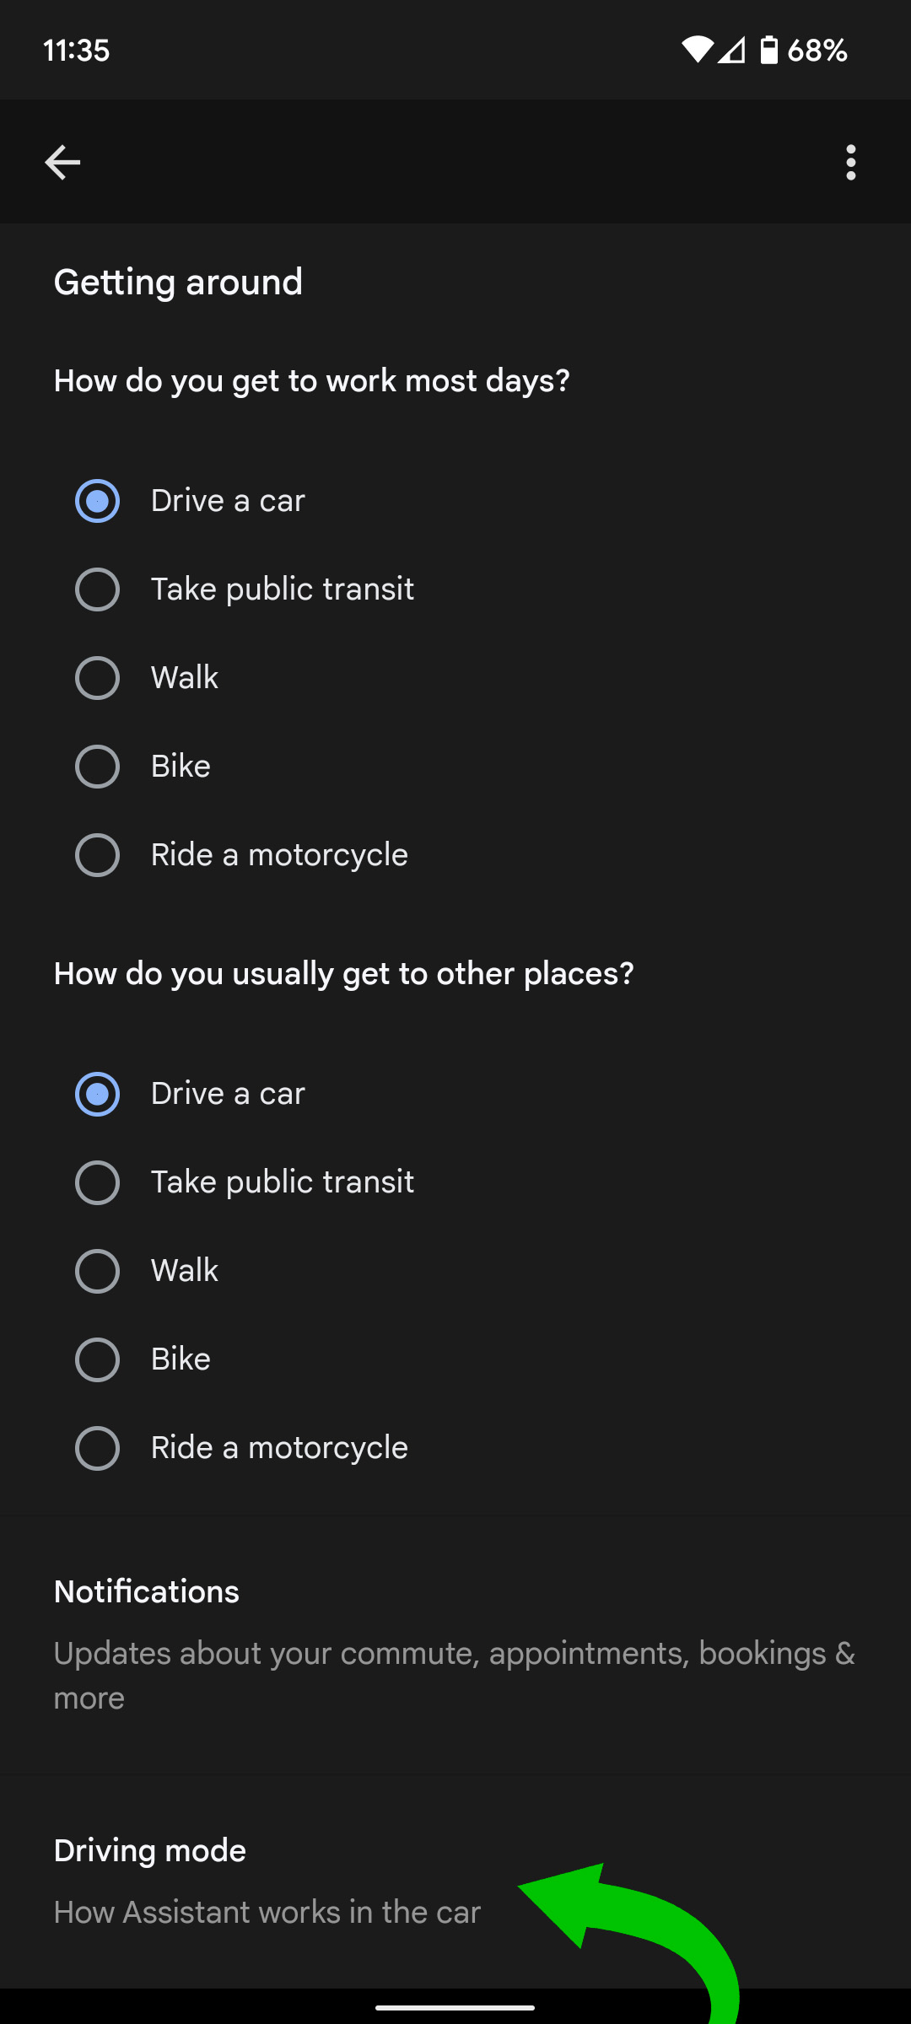Open the three-dot overflow menu
The height and width of the screenshot is (2024, 911).
[x=850, y=162]
